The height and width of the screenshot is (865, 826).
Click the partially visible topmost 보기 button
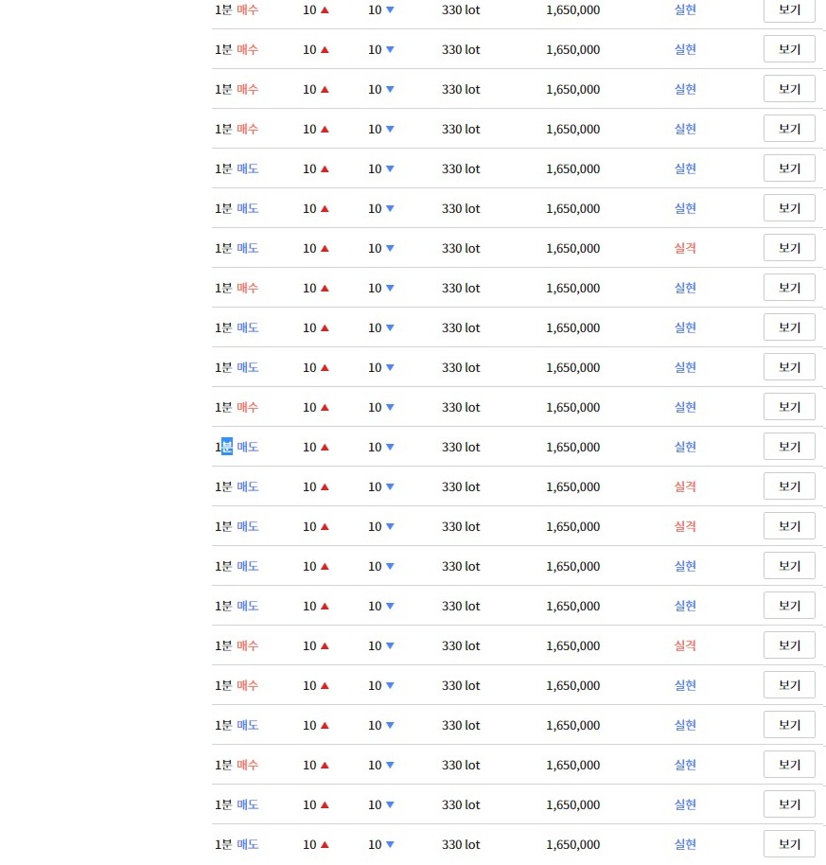click(788, 10)
